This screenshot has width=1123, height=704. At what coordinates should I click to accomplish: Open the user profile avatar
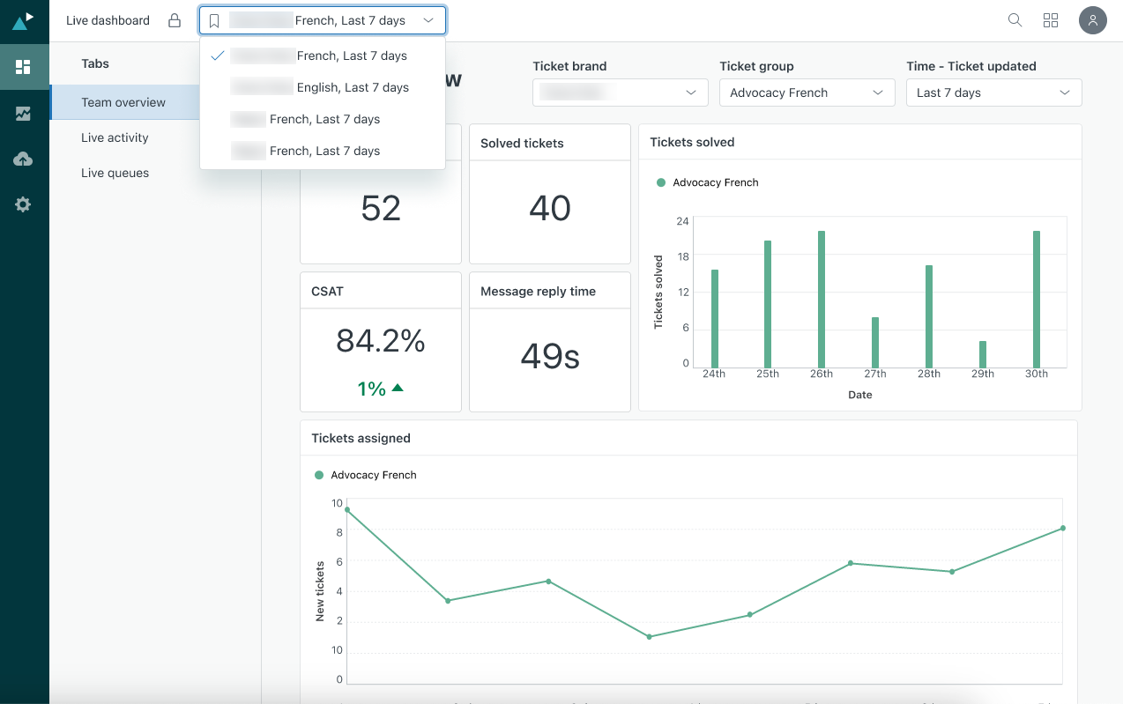(x=1092, y=20)
